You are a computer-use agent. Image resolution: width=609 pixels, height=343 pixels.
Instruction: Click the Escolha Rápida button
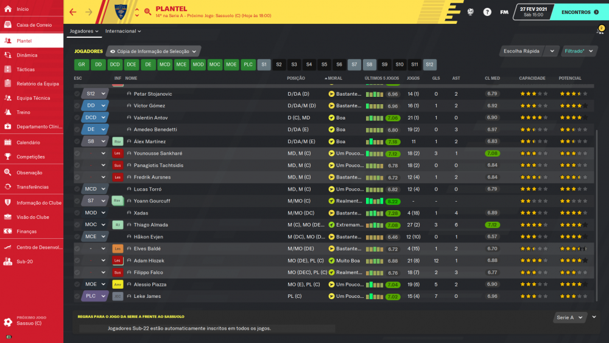click(522, 51)
